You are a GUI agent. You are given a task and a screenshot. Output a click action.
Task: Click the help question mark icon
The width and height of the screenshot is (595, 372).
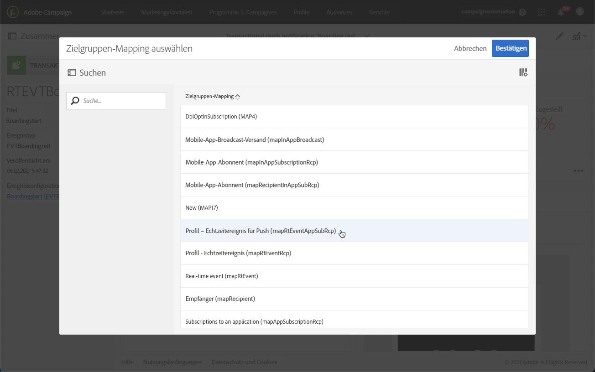pos(522,12)
